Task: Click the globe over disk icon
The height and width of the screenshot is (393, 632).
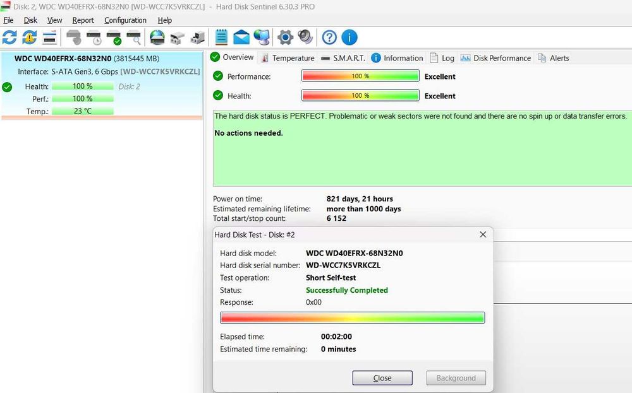Action: point(157,37)
